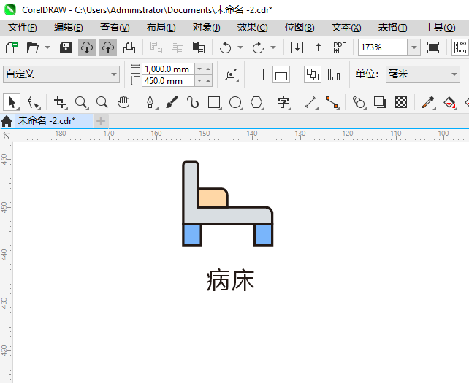The image size is (469, 383).
Task: Click the current page layout icon
Action: tap(334, 74)
